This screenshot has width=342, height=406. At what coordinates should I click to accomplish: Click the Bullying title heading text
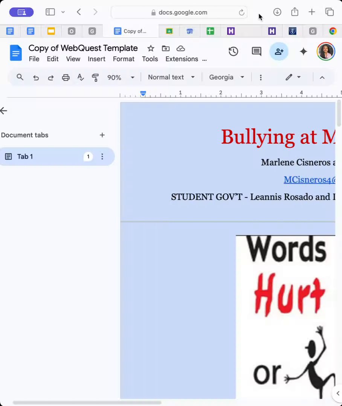pyautogui.click(x=278, y=137)
